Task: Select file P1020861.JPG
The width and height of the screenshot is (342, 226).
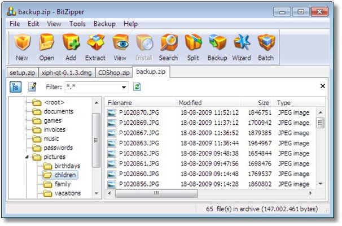Action: pos(139,164)
